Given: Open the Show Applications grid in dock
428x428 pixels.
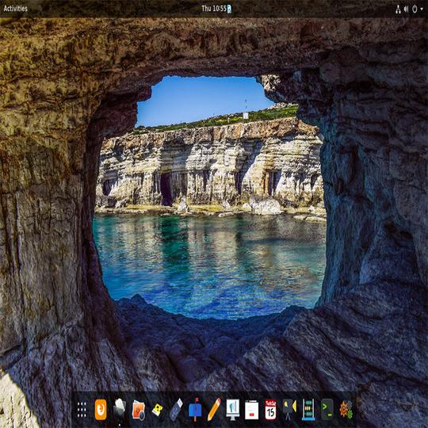Looking at the screenshot, I should [82, 410].
